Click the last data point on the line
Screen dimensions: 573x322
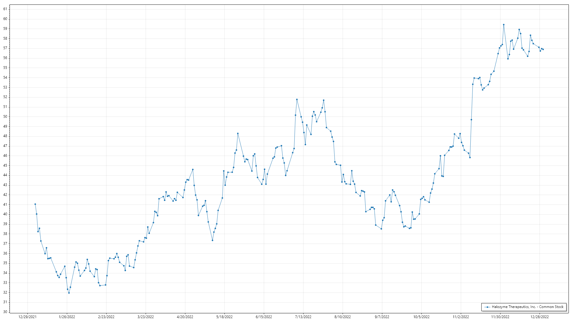[x=543, y=49]
